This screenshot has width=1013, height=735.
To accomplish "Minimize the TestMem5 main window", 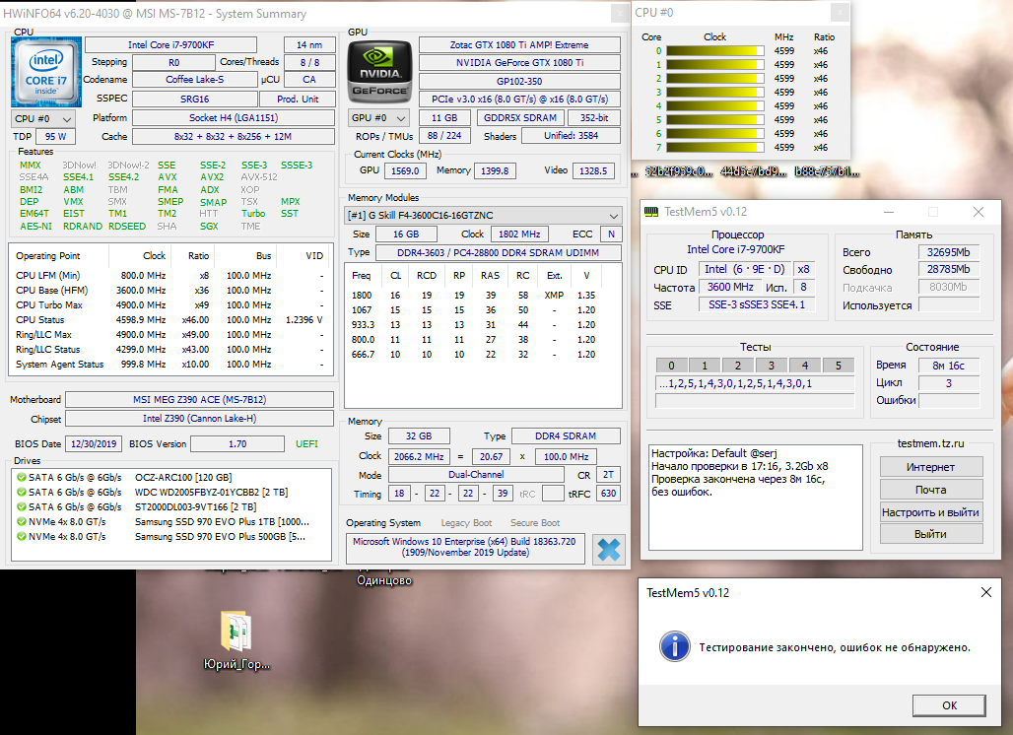I will tap(889, 212).
